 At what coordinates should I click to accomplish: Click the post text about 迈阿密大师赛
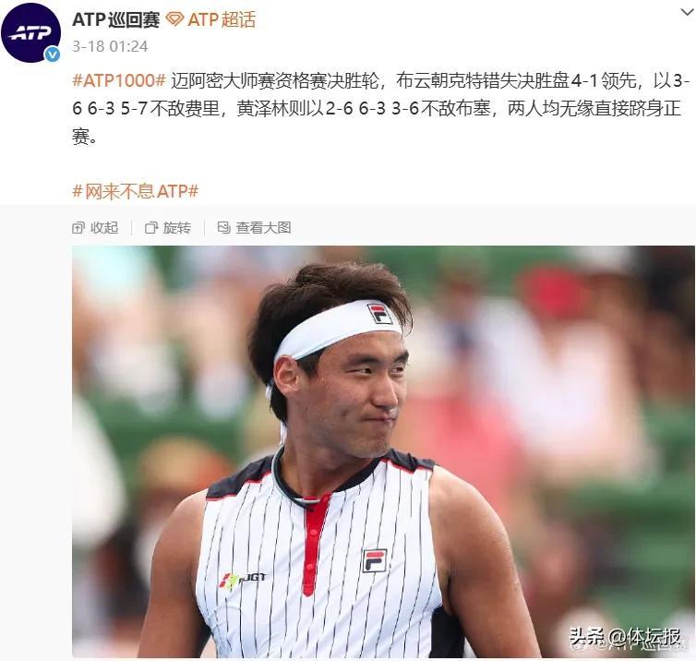(x=381, y=108)
